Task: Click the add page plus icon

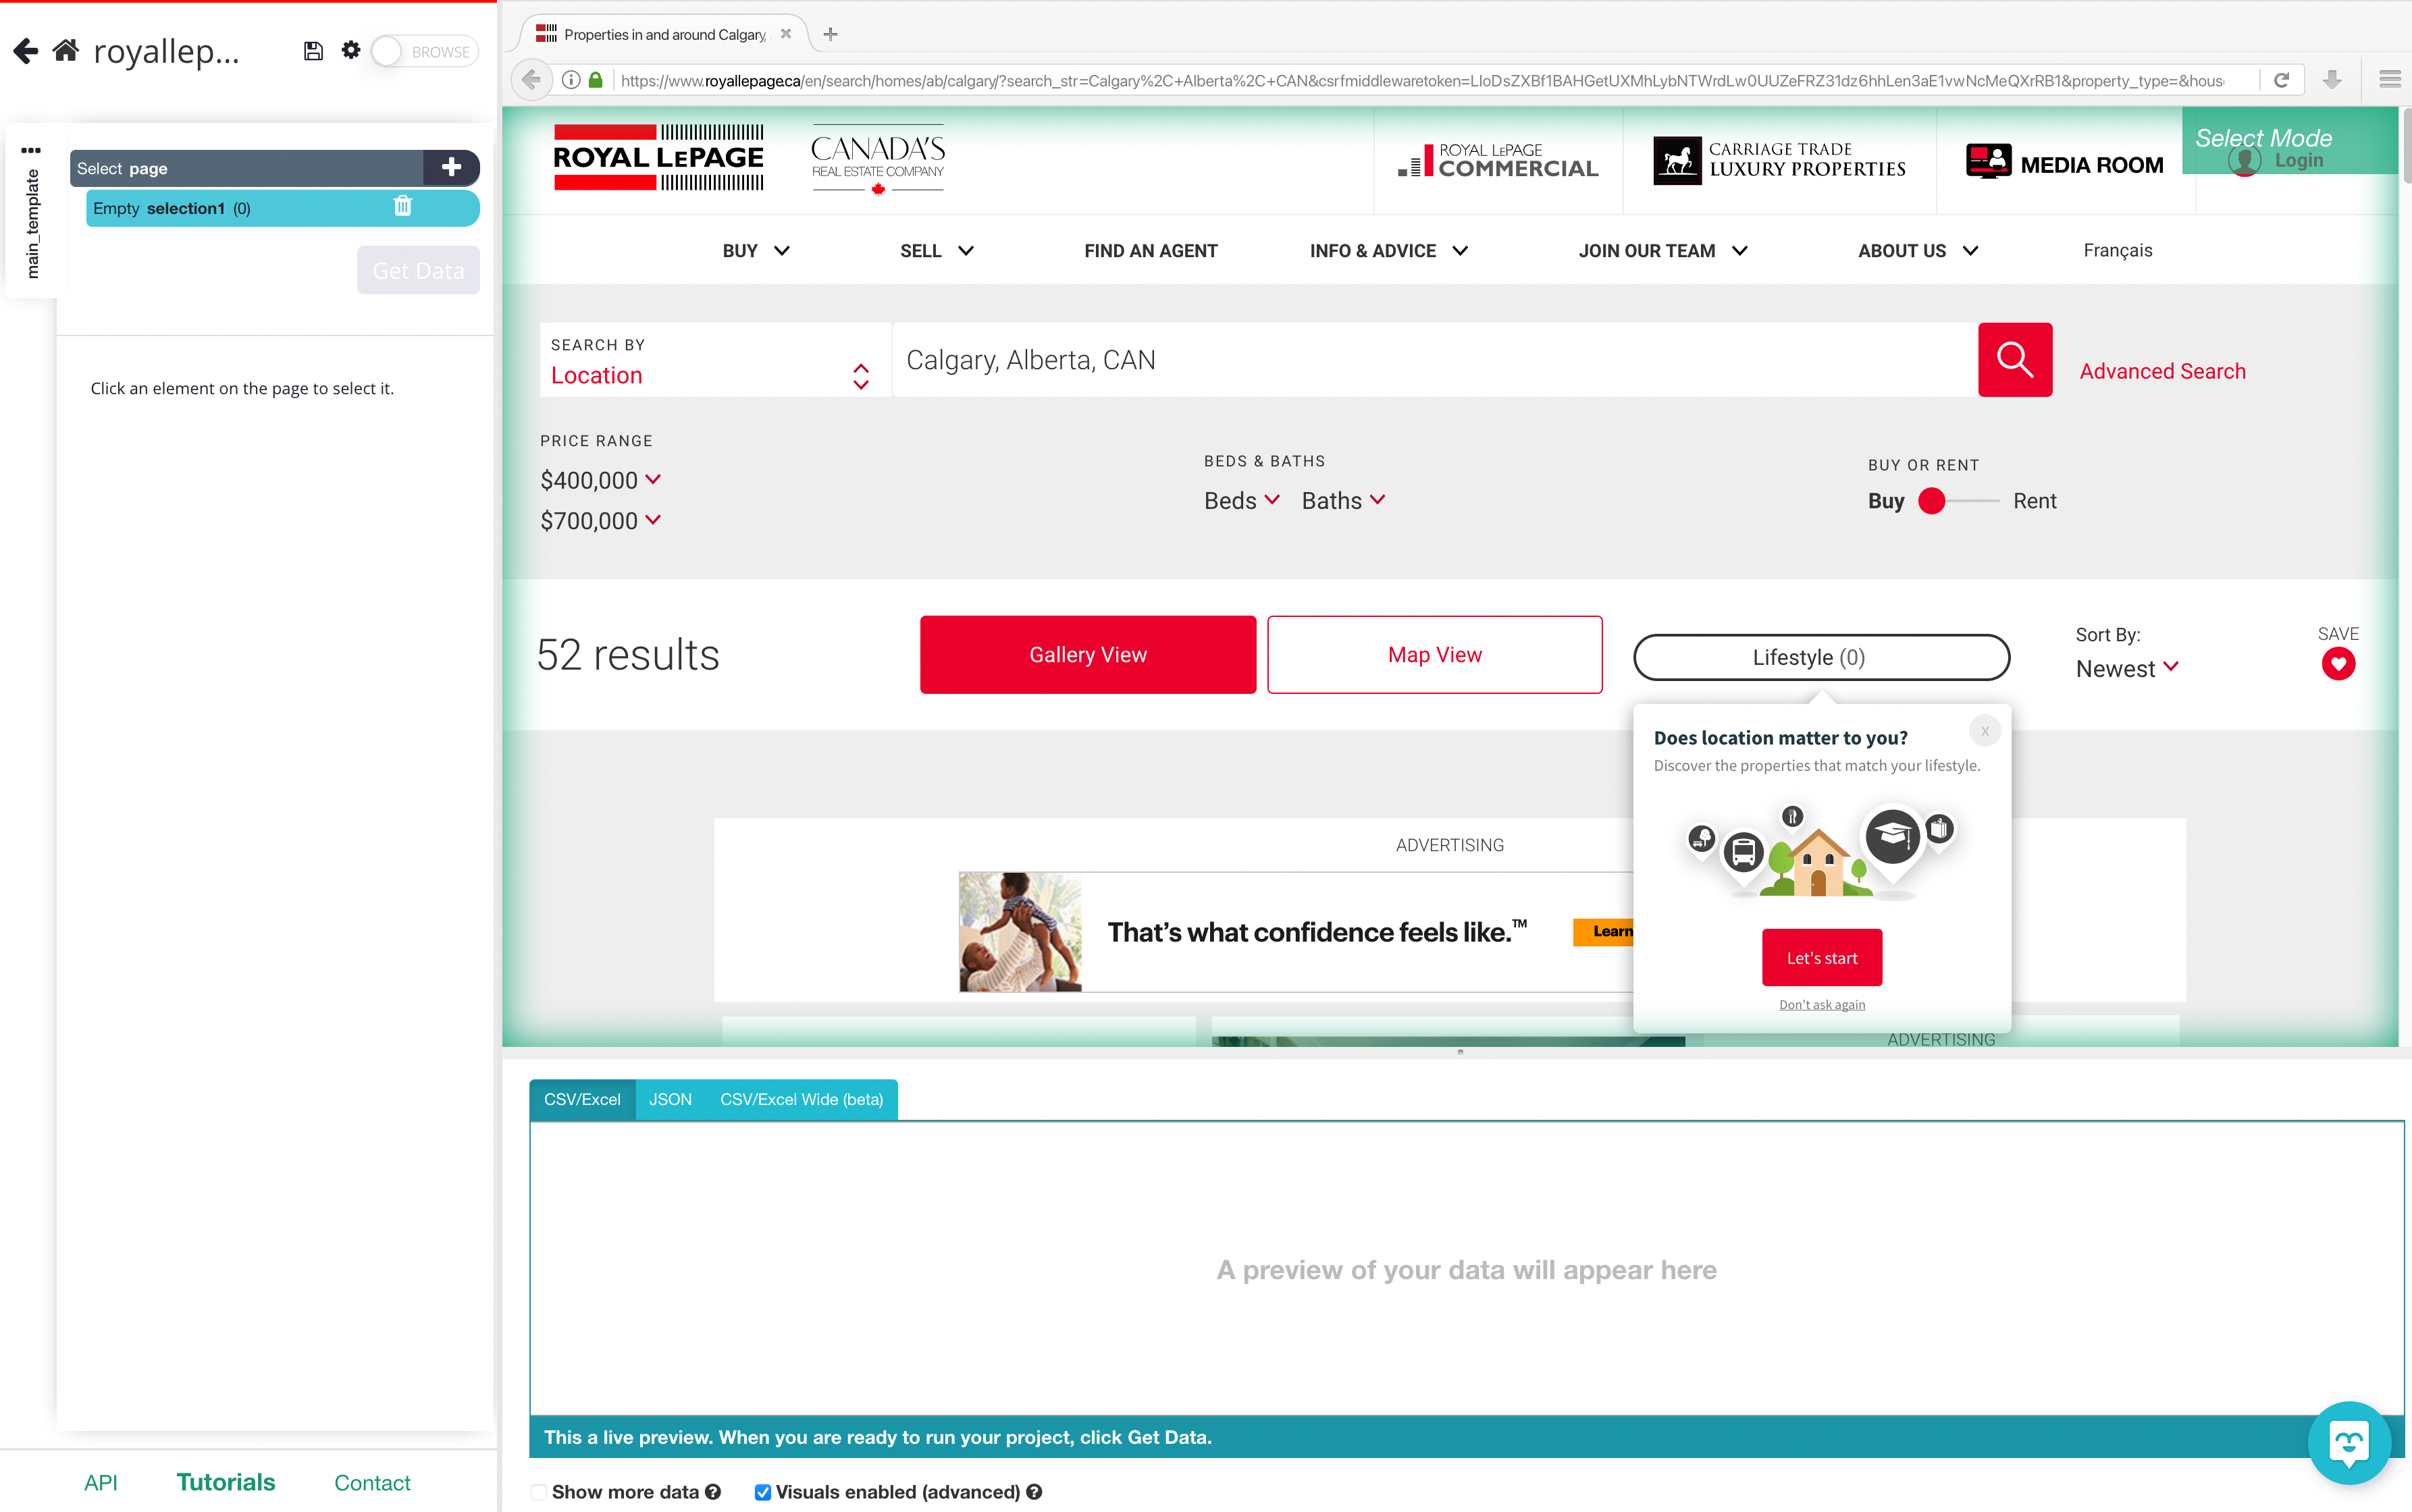Action: point(451,167)
